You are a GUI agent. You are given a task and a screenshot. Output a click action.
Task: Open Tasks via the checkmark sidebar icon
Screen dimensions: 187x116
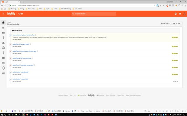point(3,28)
